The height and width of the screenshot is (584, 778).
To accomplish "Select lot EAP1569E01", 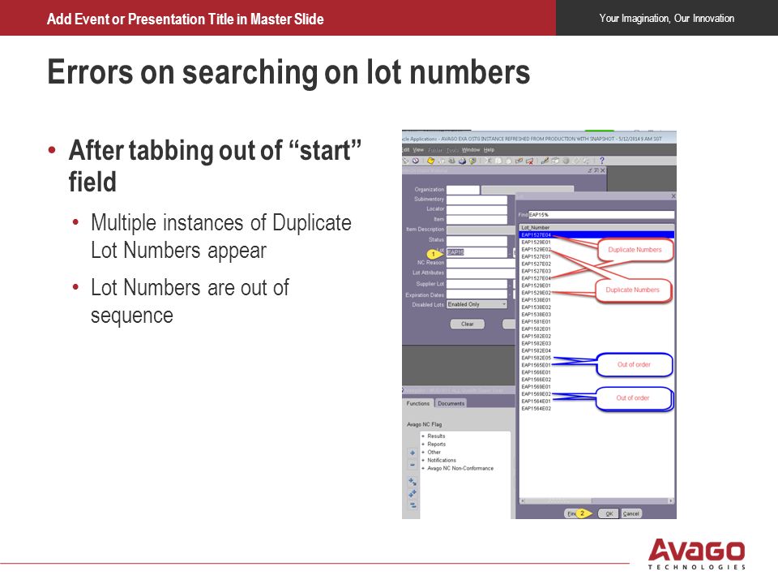I will coord(536,386).
